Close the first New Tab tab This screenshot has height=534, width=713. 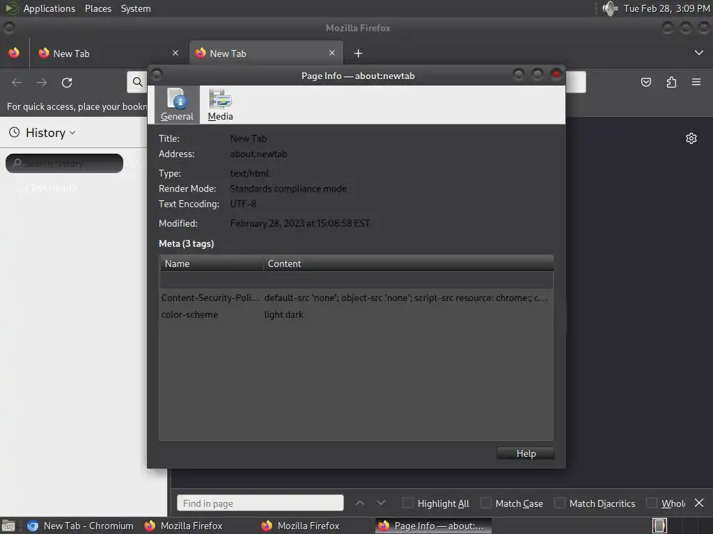(175, 53)
